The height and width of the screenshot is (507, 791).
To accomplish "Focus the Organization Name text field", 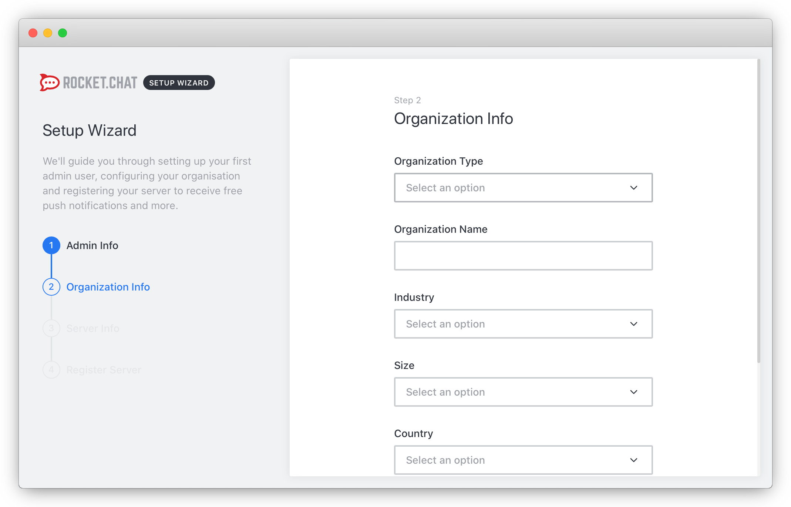I will click(523, 256).
